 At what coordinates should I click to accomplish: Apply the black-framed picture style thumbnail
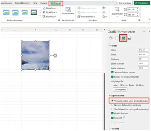coord(34,12)
